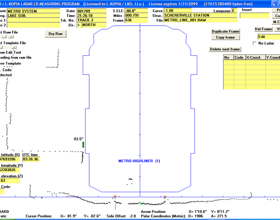This screenshot has height=220, width=280.
Task: Click the Copy frame button
Action: 225,37
